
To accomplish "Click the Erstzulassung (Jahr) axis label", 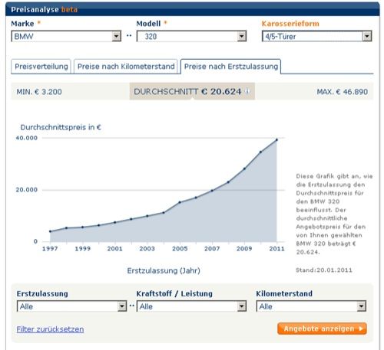I will point(164,270).
